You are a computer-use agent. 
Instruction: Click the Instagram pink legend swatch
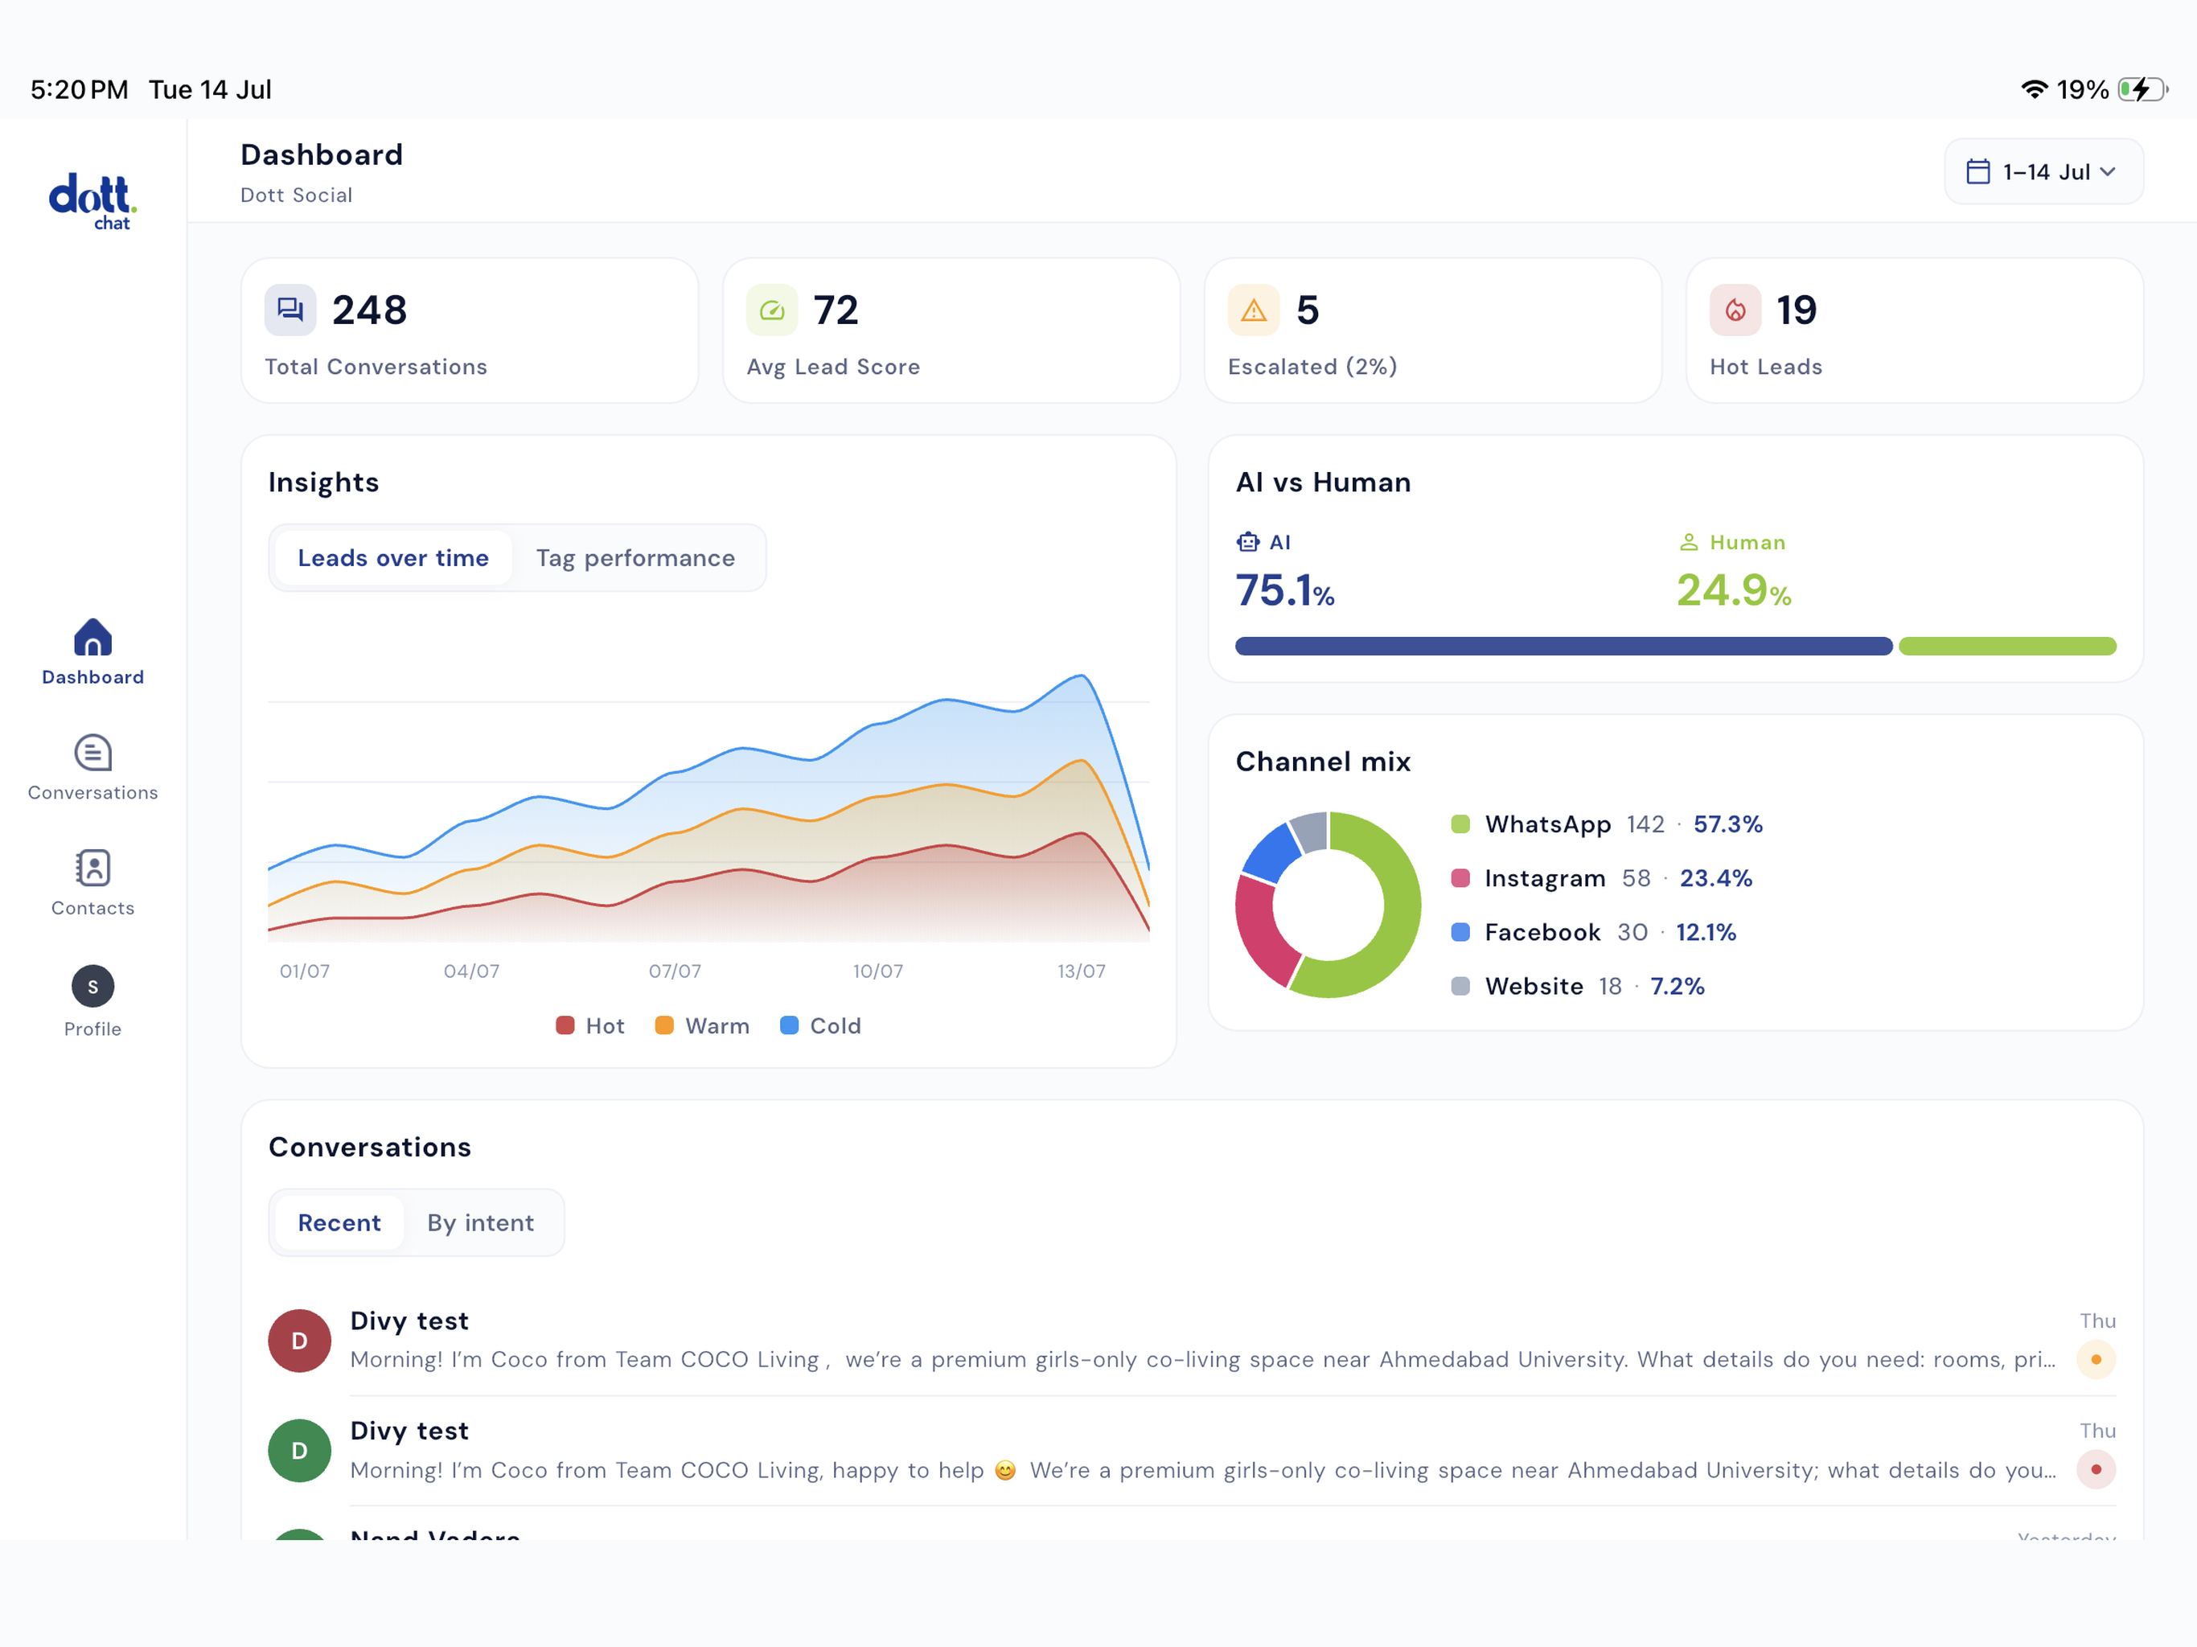click(1460, 878)
